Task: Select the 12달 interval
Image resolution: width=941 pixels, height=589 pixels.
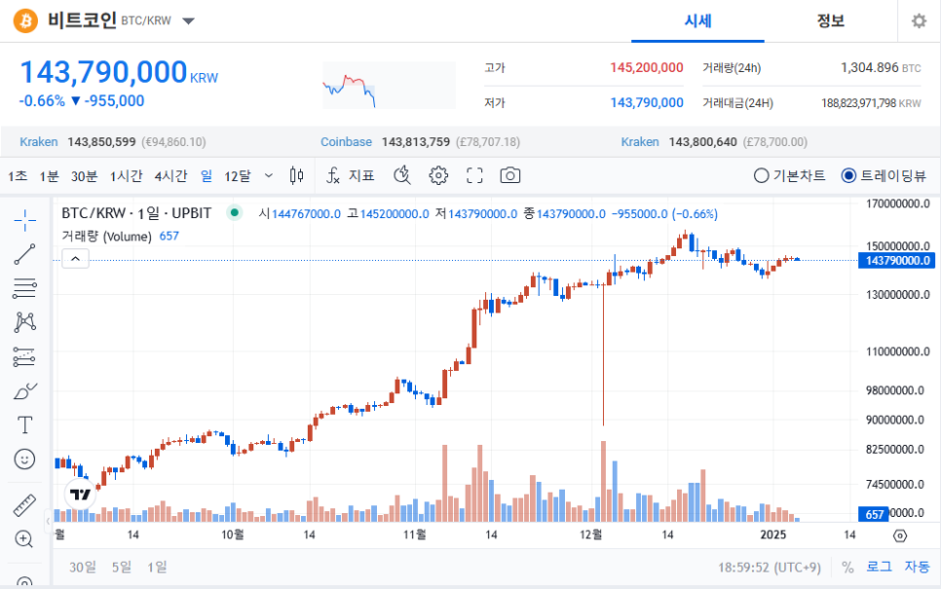Action: pyautogui.click(x=238, y=176)
